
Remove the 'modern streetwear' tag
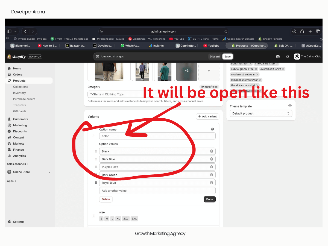[x=257, y=74]
